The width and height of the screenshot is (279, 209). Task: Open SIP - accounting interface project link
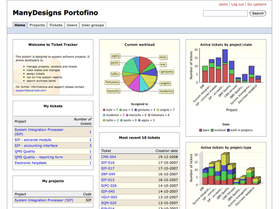(36, 146)
